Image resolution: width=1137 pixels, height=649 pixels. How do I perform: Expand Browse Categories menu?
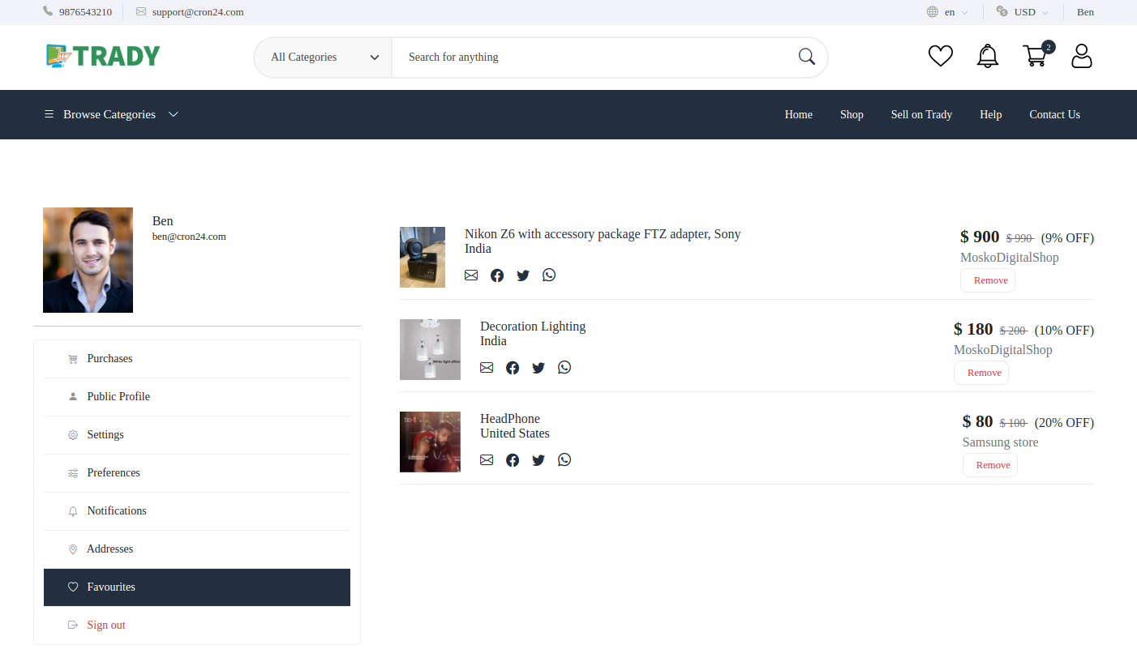tap(109, 114)
